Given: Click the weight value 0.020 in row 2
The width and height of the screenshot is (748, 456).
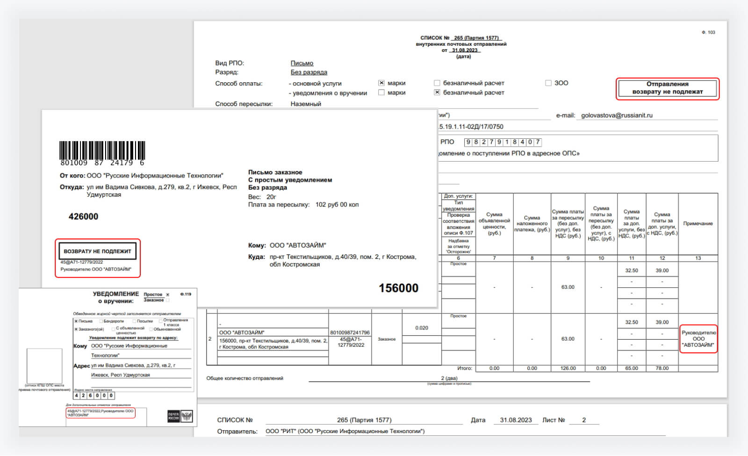Looking at the screenshot, I should tap(422, 328).
